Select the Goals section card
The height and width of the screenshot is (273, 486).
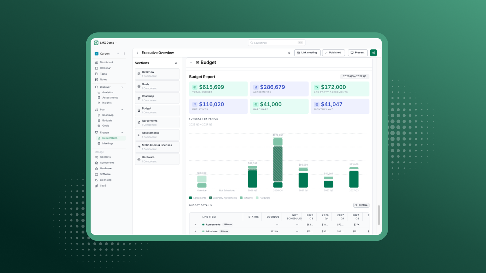(x=157, y=86)
